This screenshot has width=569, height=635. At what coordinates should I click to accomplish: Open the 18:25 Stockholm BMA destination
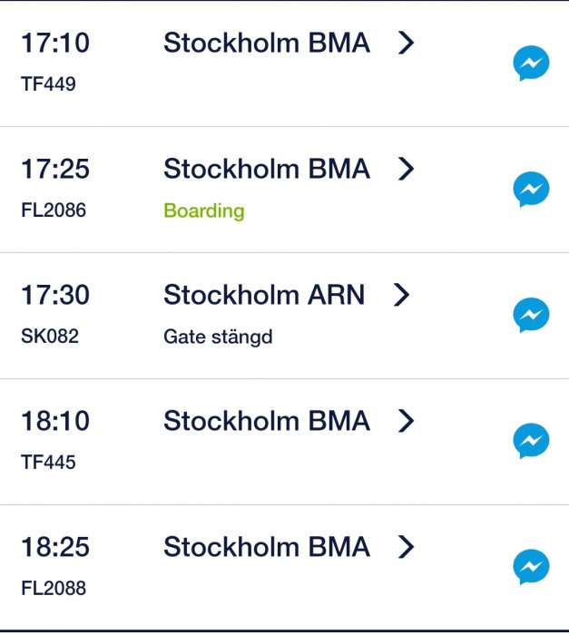tap(266, 547)
